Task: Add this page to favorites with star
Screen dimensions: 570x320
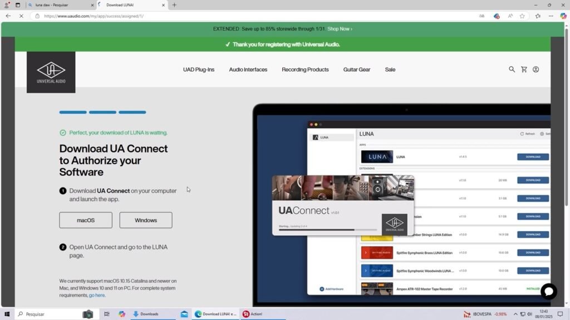Action: (x=522, y=16)
